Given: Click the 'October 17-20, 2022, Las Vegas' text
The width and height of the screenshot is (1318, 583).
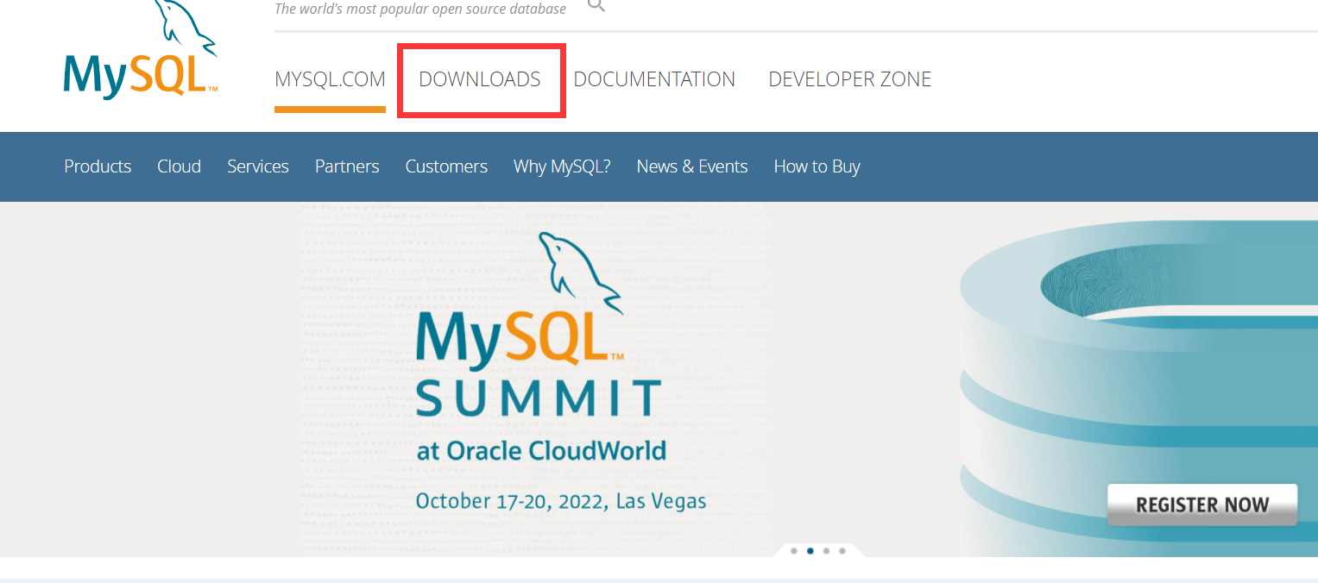Looking at the screenshot, I should click(561, 501).
